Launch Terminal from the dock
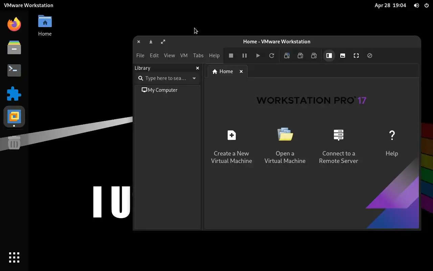This screenshot has height=271, width=433. tap(14, 70)
